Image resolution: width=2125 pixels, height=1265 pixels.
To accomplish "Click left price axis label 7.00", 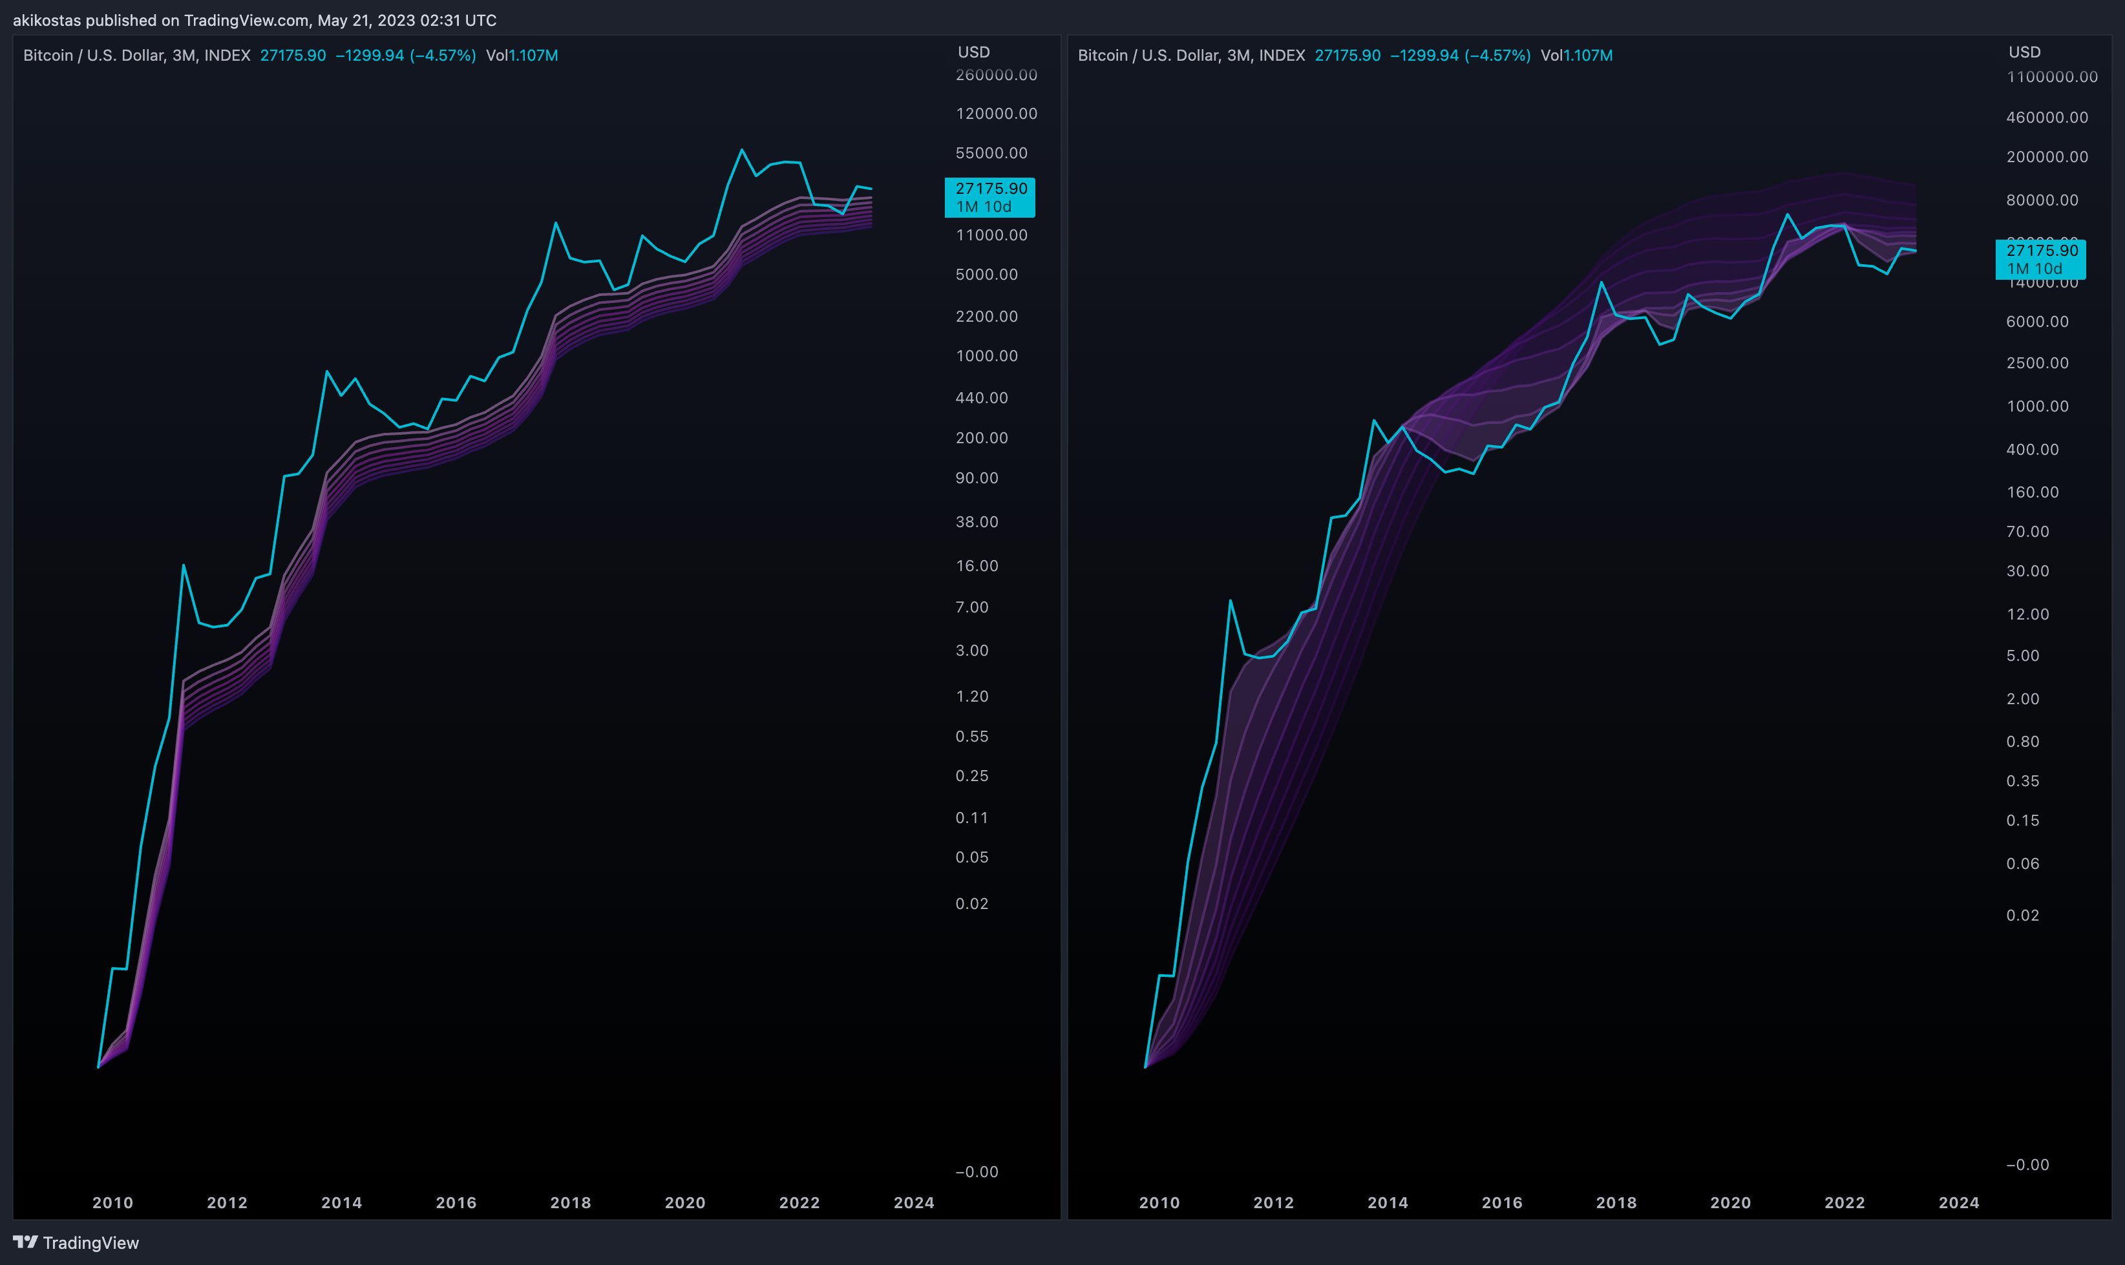I will pos(971,607).
